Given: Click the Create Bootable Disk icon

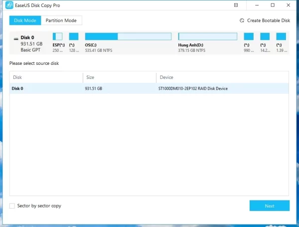Looking at the screenshot, I should click(x=242, y=20).
